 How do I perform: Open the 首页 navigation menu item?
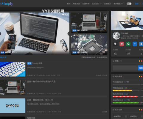pos(69,4)
